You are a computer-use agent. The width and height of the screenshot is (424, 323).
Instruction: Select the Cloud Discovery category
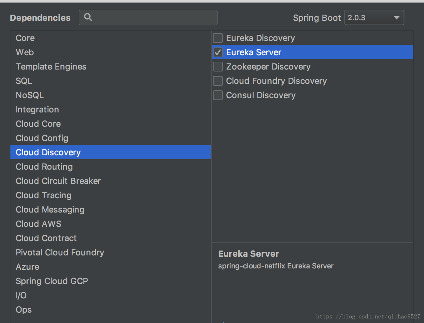(111, 152)
